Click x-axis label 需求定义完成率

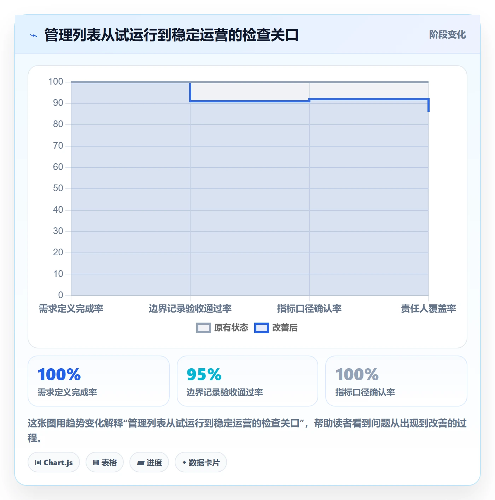[71, 309]
